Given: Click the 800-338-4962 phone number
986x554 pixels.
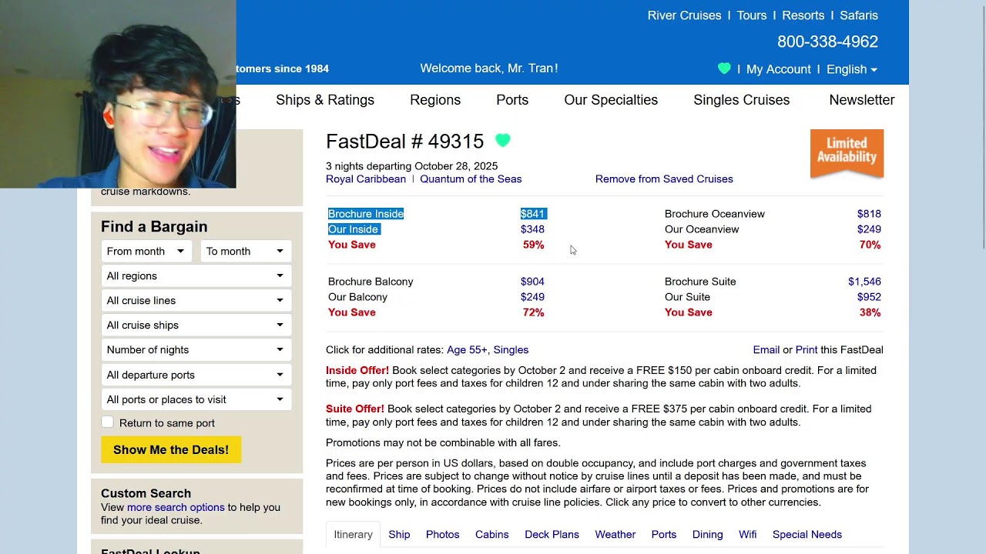Looking at the screenshot, I should coord(827,42).
